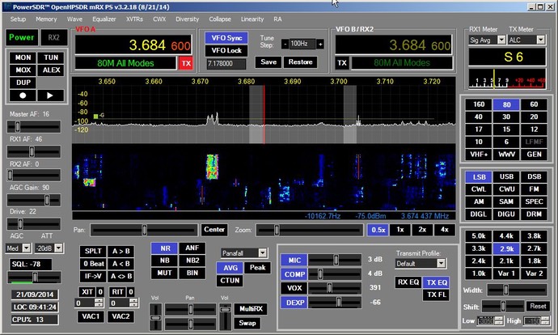This screenshot has width=558, height=335.
Task: Expand the AGC Med dropdown
Action: 27,248
